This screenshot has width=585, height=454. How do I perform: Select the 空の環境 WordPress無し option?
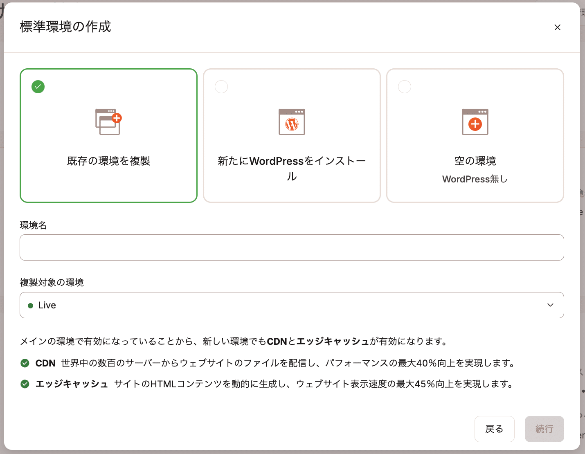[x=475, y=135]
